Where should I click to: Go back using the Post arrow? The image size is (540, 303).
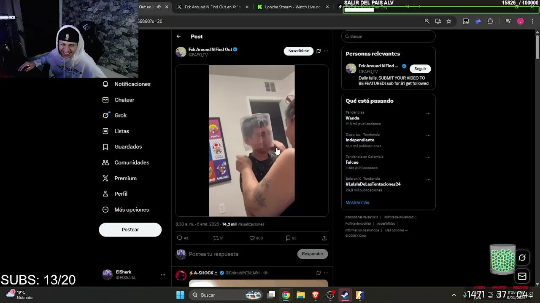(x=178, y=37)
